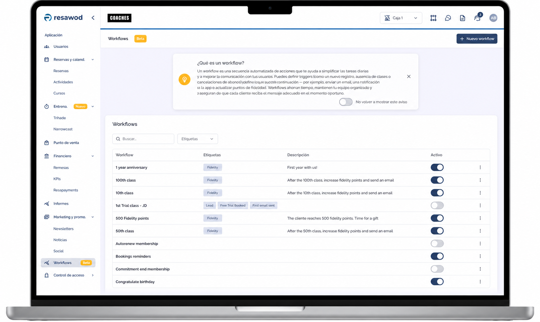Click the COACHES logo
The height and width of the screenshot is (322, 540).
[x=119, y=18]
